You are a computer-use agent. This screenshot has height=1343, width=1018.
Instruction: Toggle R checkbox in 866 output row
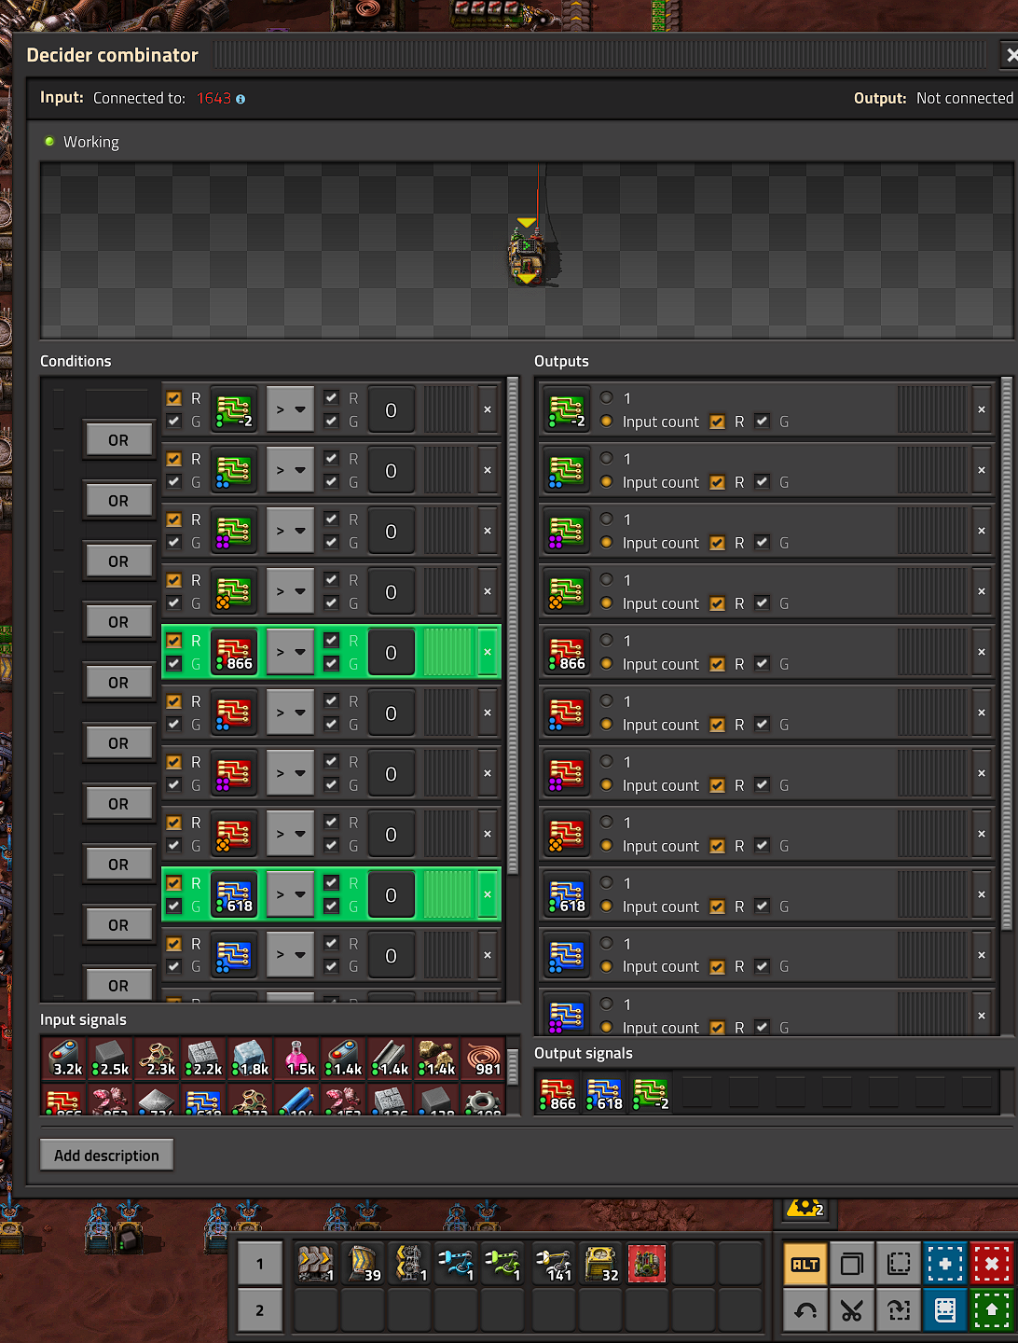coord(717,664)
